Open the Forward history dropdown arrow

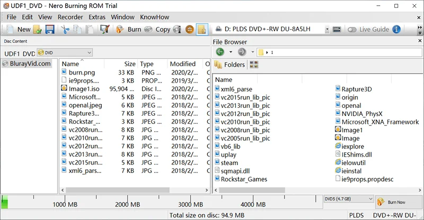[253, 52]
